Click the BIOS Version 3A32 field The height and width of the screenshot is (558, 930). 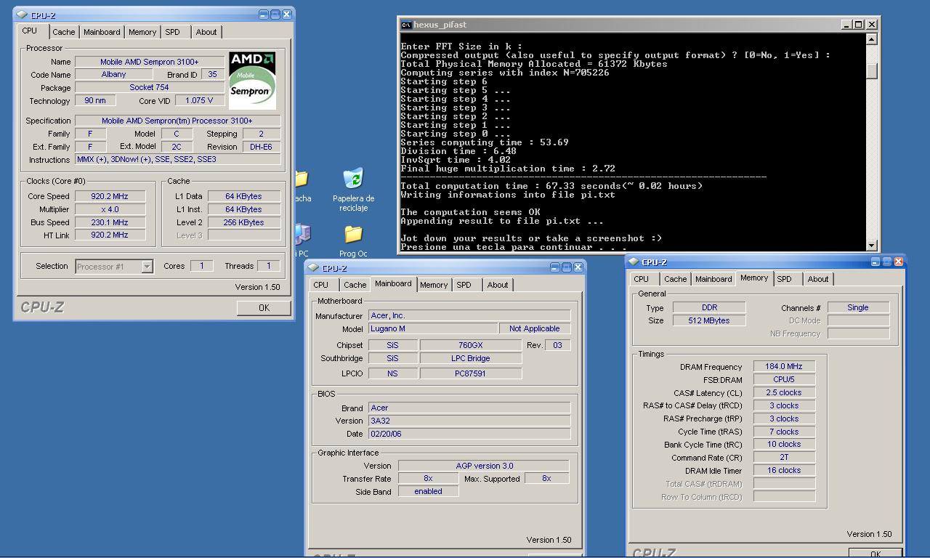pos(469,421)
